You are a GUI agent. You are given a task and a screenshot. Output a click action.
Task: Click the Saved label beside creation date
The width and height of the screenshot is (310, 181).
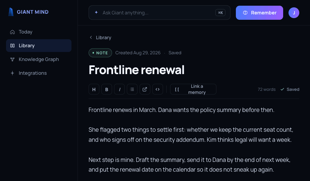pyautogui.click(x=175, y=53)
